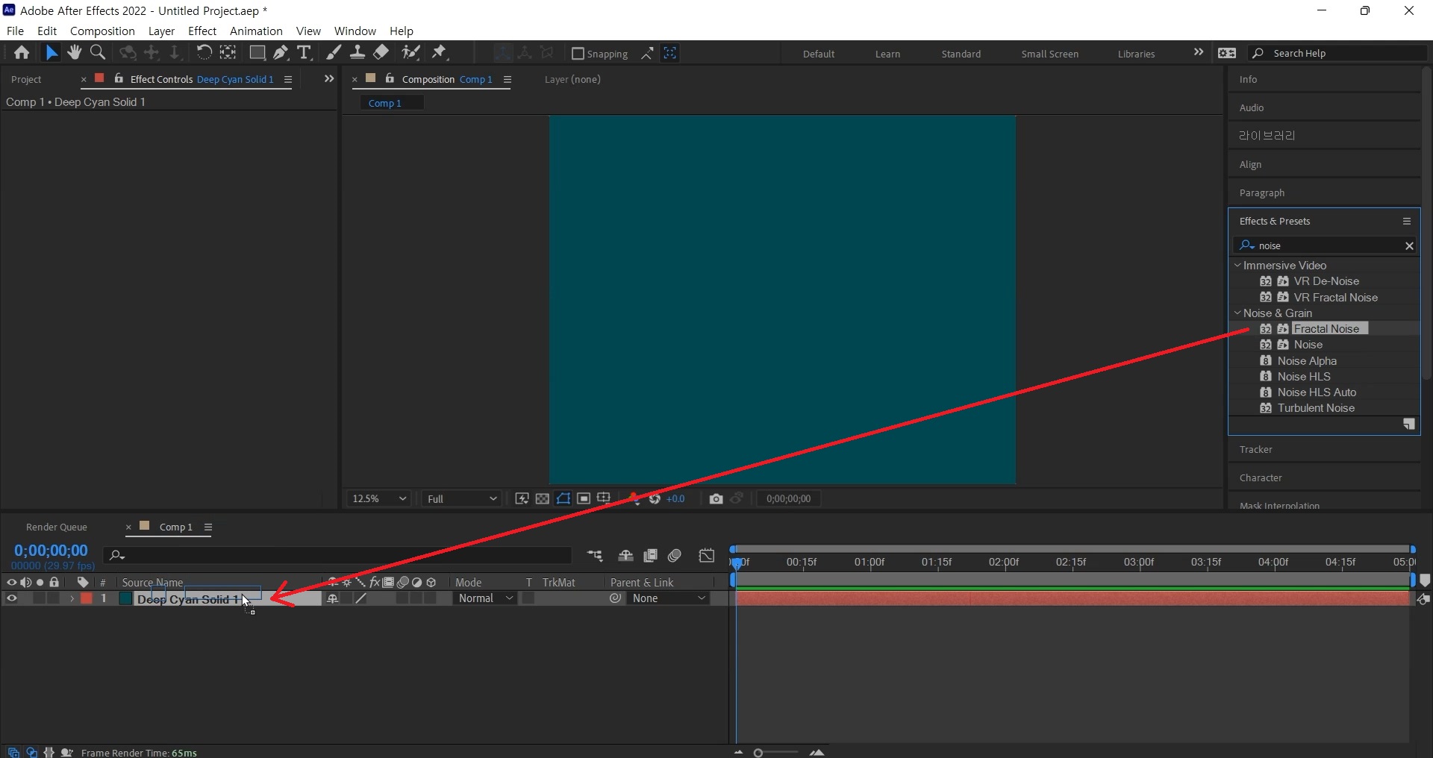This screenshot has height=758, width=1433.
Task: Switch to the Standard workspace
Action: coord(961,54)
